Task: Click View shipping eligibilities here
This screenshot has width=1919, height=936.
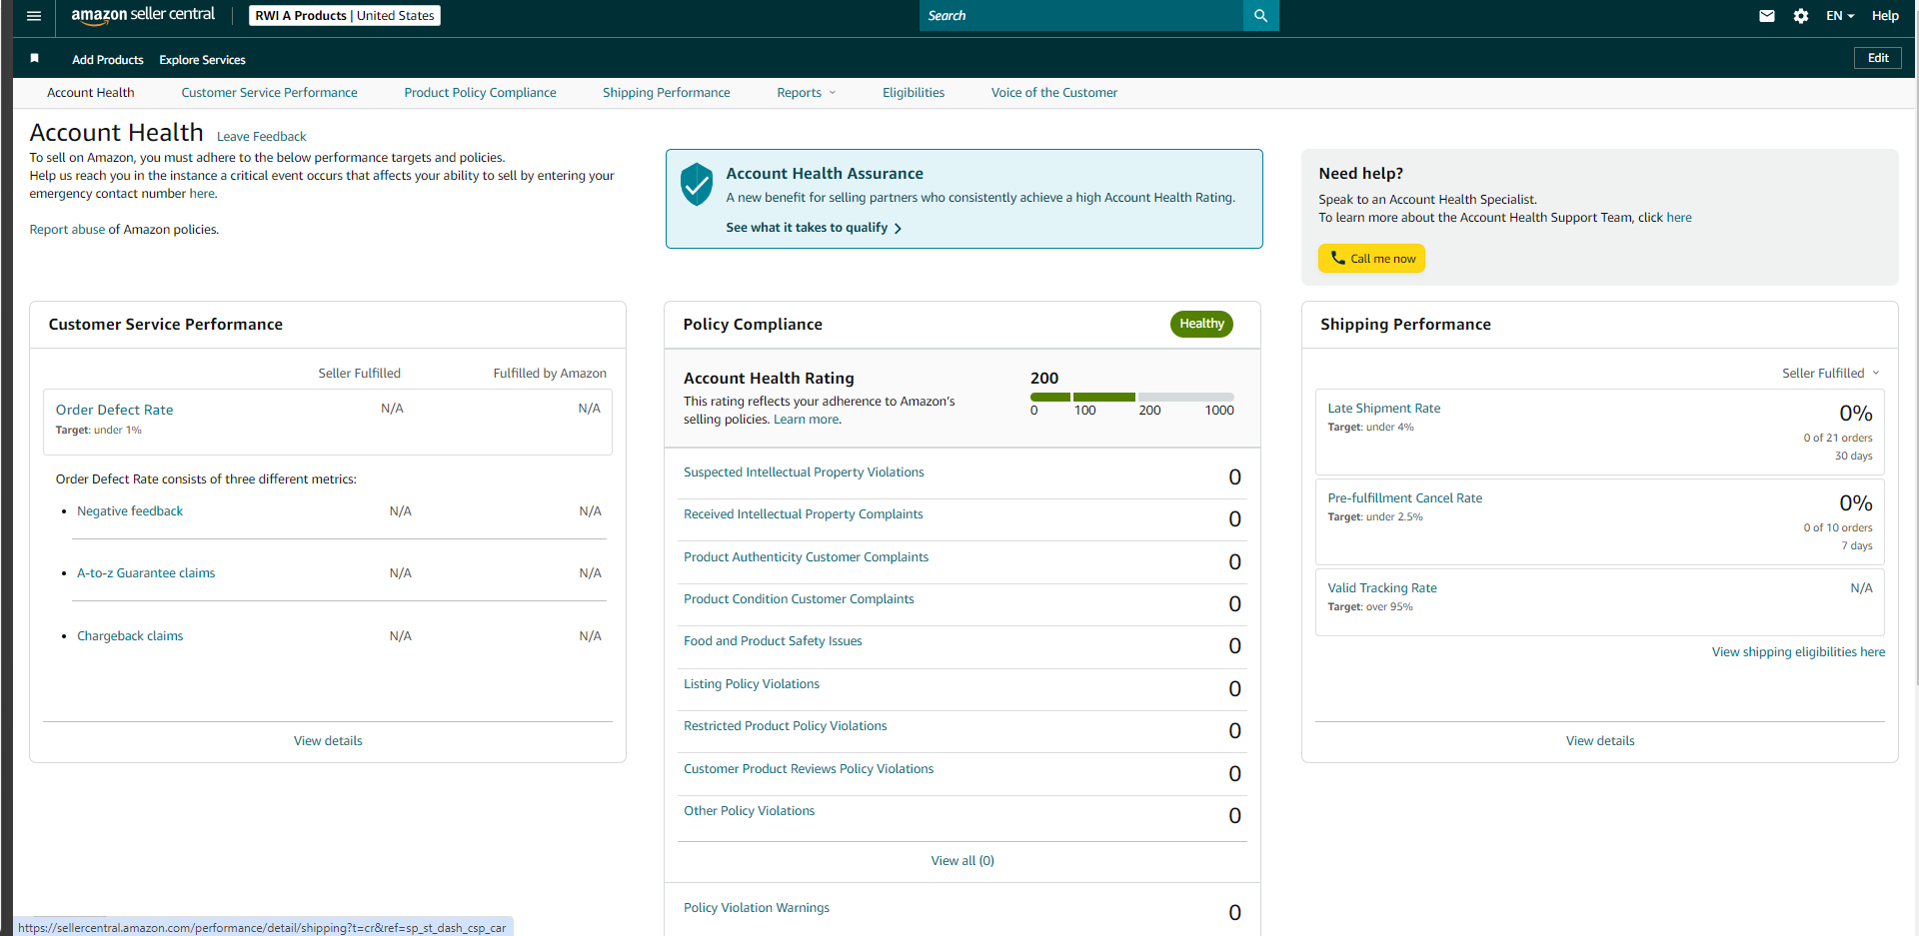Action: [x=1798, y=652]
